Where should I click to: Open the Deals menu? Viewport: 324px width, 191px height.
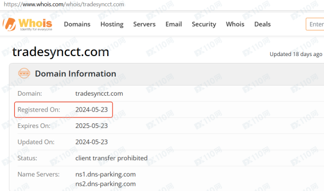click(262, 24)
